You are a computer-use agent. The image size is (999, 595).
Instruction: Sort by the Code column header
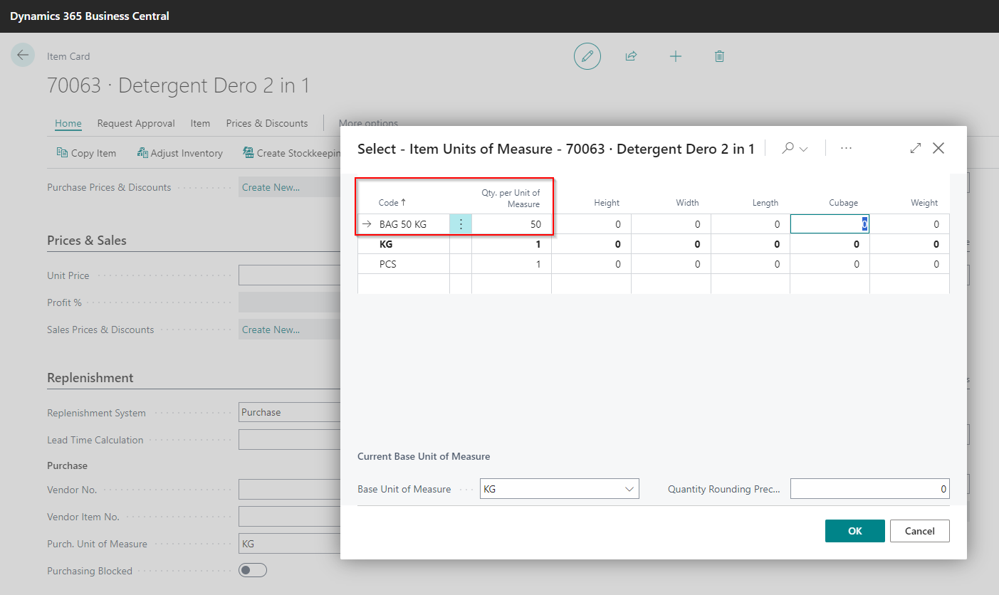392,203
